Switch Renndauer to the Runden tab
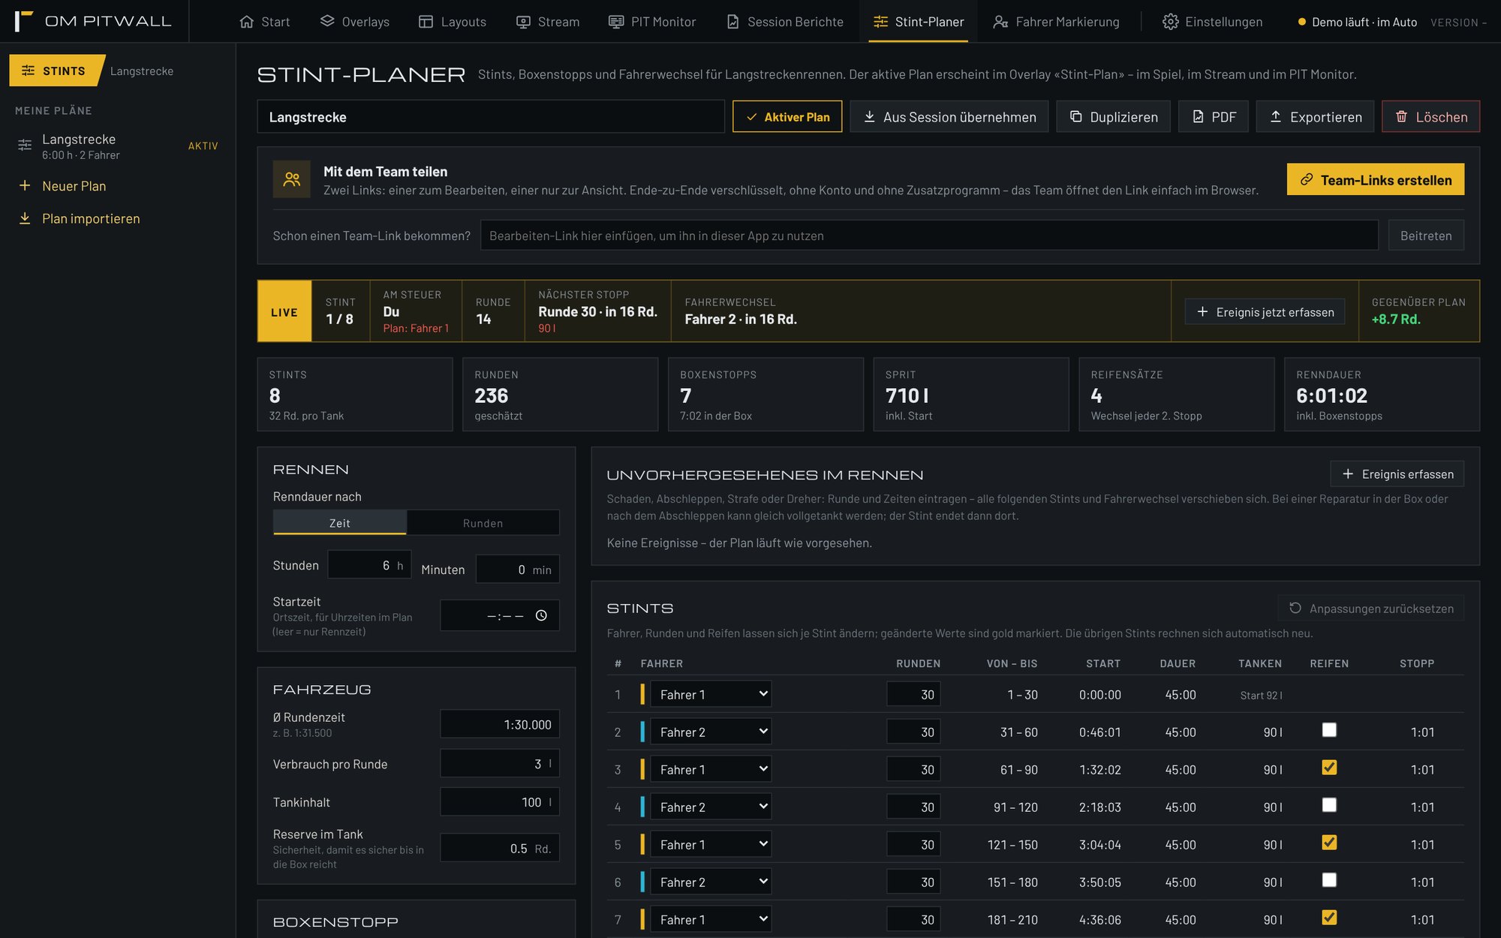Image resolution: width=1501 pixels, height=938 pixels. (x=483, y=523)
